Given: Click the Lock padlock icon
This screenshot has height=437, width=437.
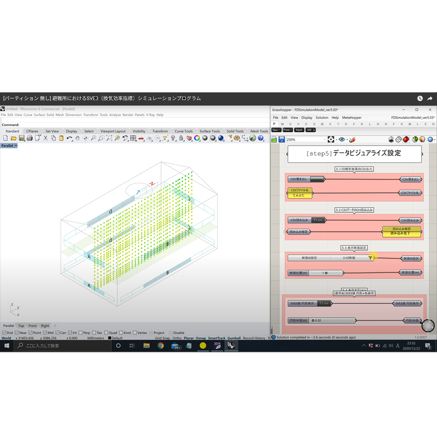Looking at the screenshot, I should click(181, 138).
